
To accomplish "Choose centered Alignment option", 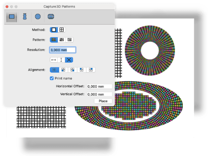I will tap(54, 70).
